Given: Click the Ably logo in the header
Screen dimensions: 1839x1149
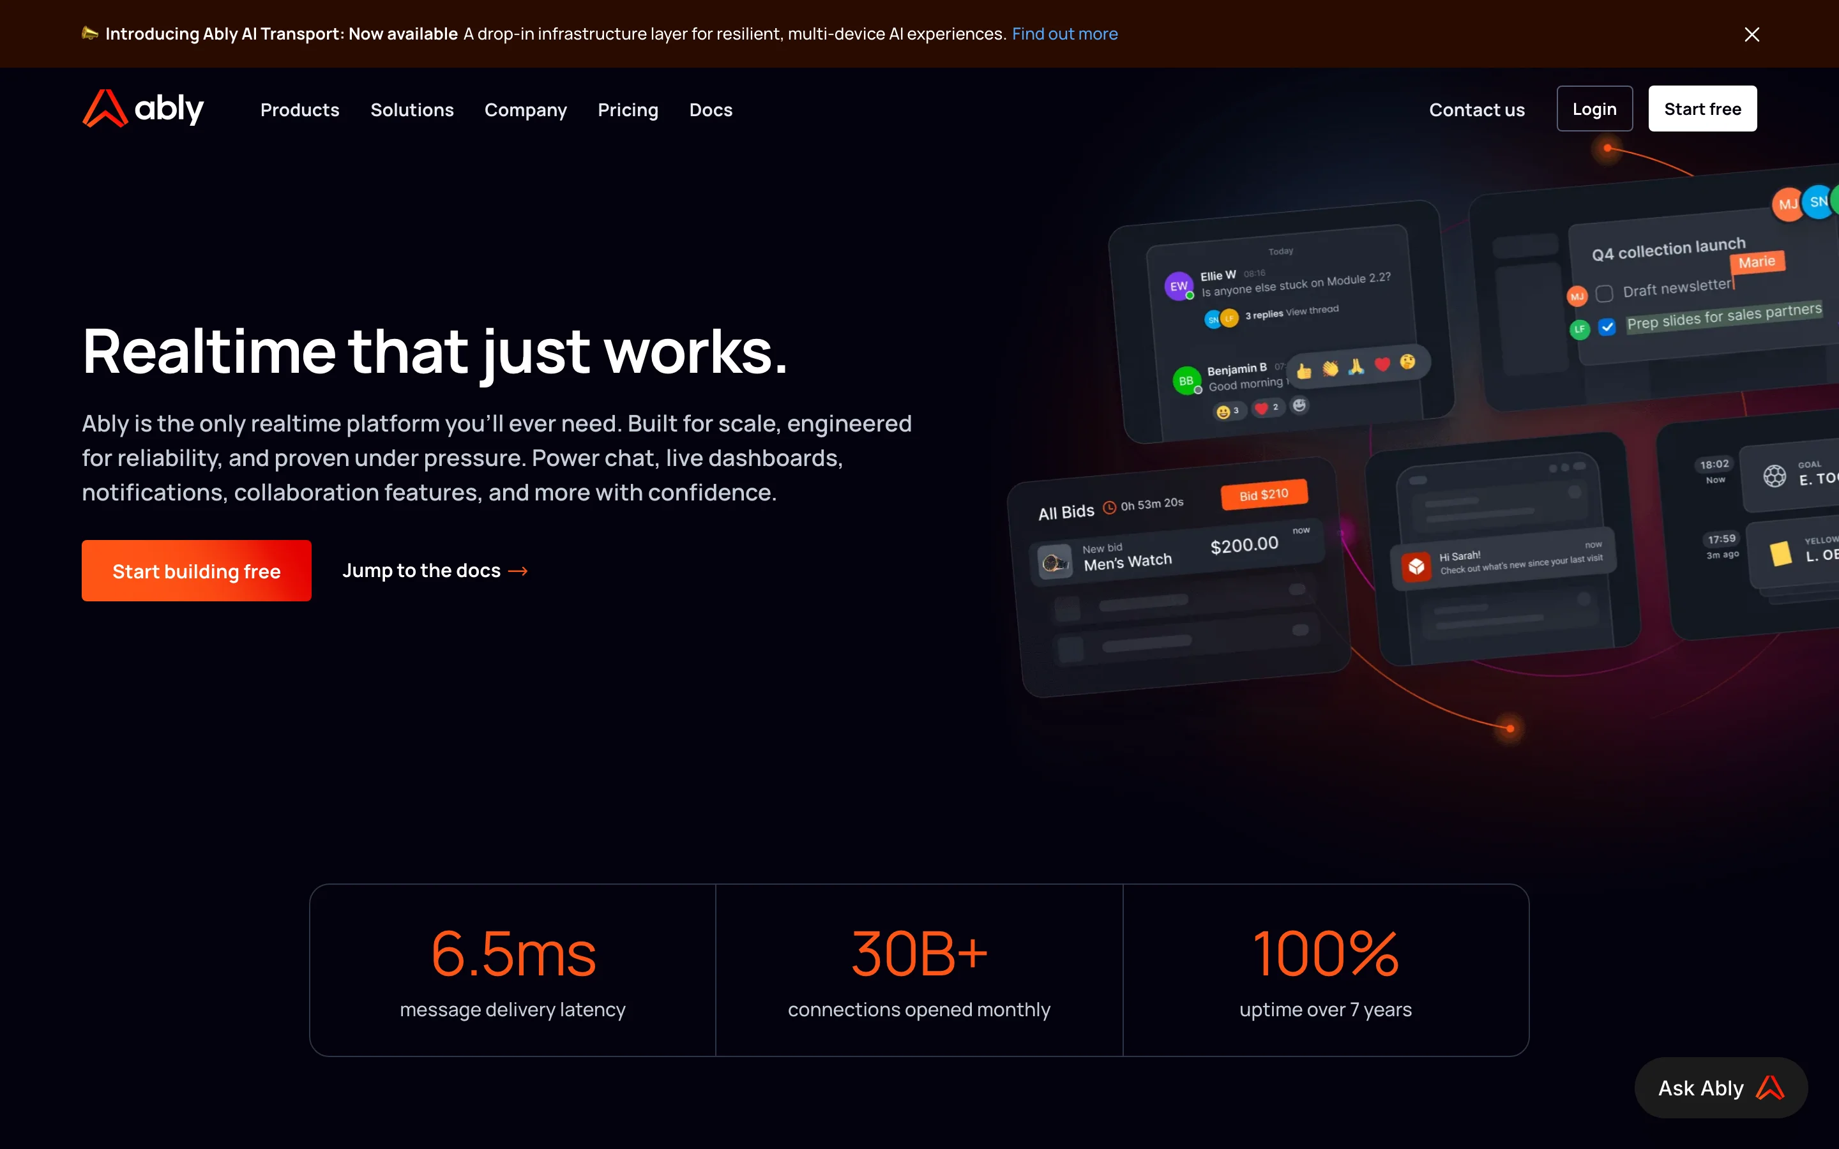Looking at the screenshot, I should (x=143, y=109).
